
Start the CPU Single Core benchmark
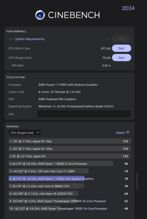tap(121, 58)
